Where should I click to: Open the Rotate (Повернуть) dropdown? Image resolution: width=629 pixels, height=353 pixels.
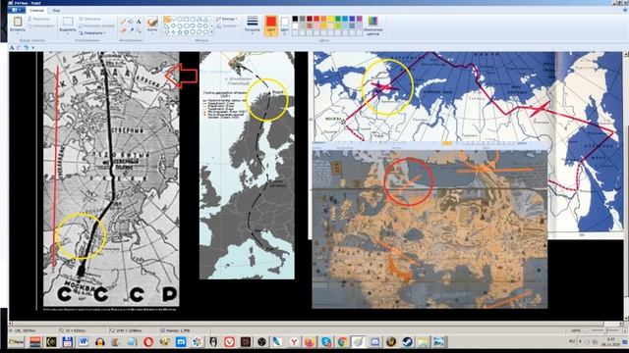[92, 33]
